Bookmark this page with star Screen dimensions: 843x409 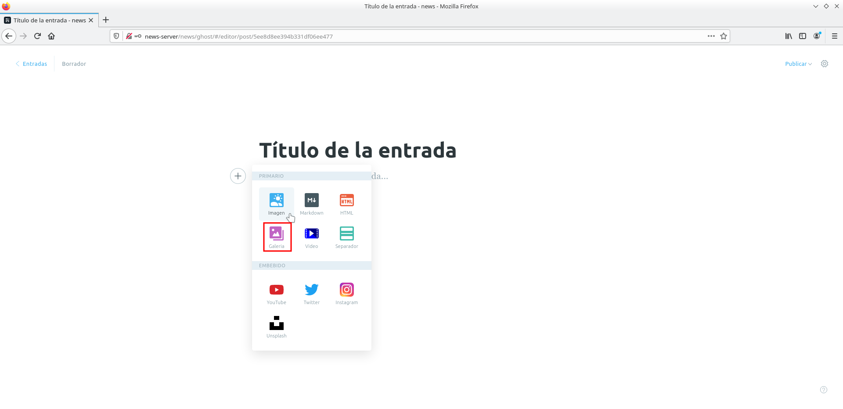pyautogui.click(x=724, y=36)
